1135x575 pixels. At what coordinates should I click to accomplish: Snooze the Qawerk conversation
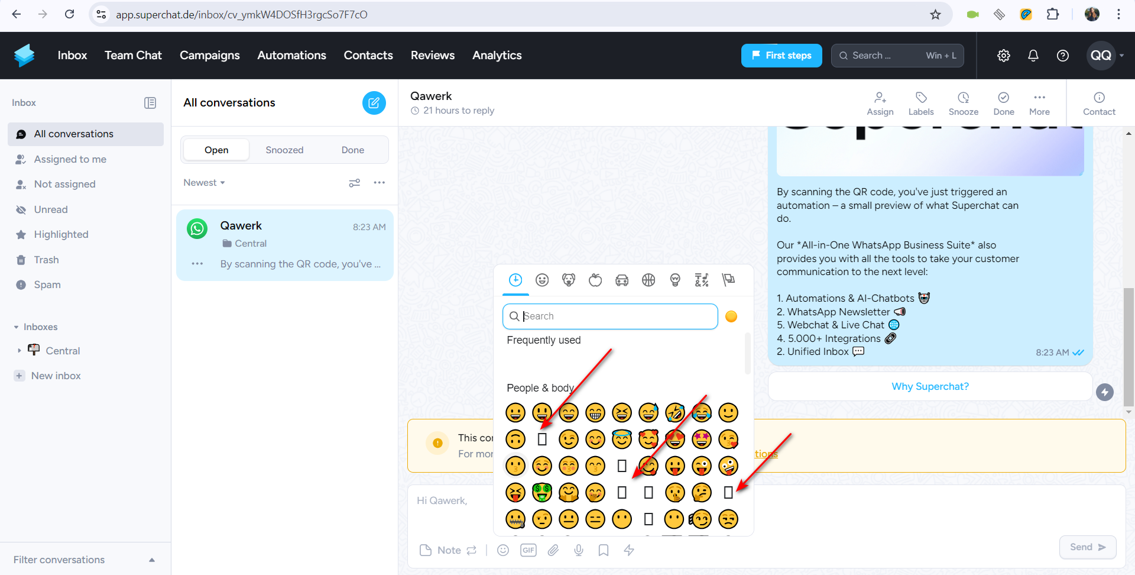tap(964, 104)
